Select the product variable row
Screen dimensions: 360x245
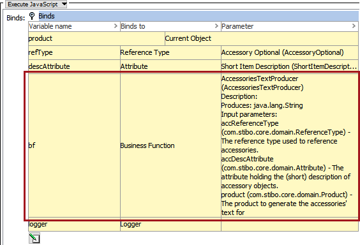pyautogui.click(x=193, y=38)
